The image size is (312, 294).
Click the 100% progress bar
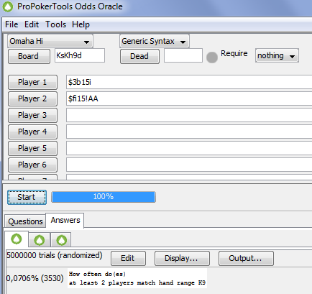point(104,197)
